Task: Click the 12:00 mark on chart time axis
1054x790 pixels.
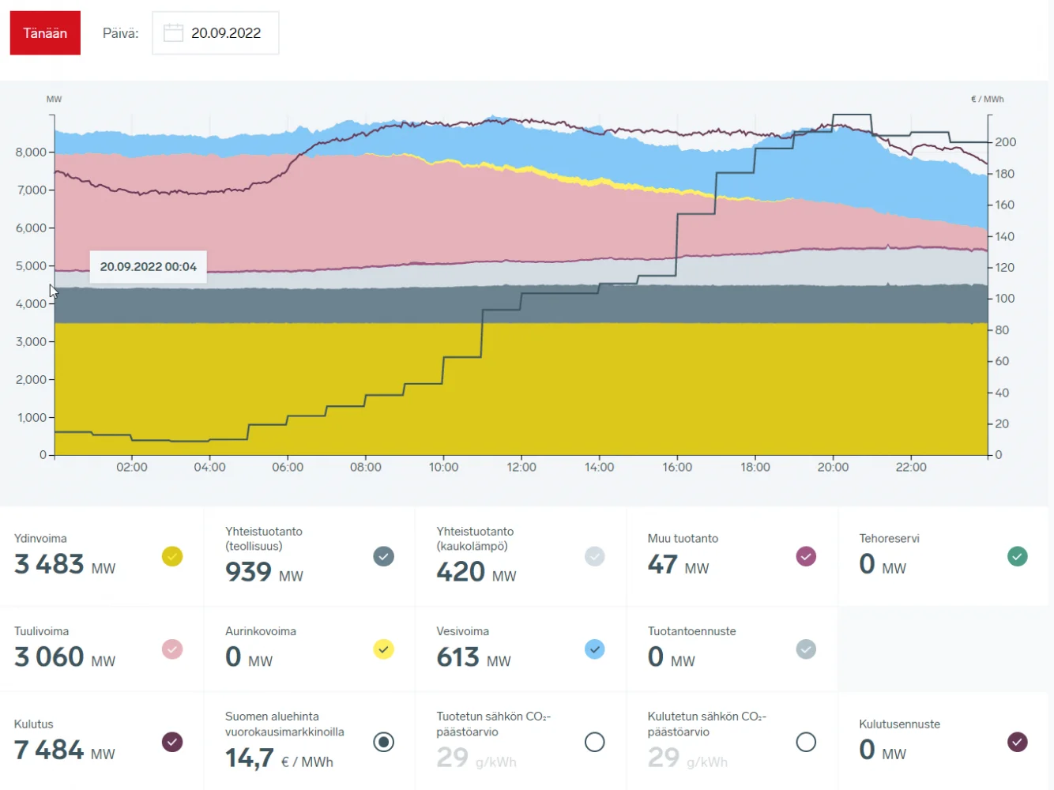Action: 521,467
